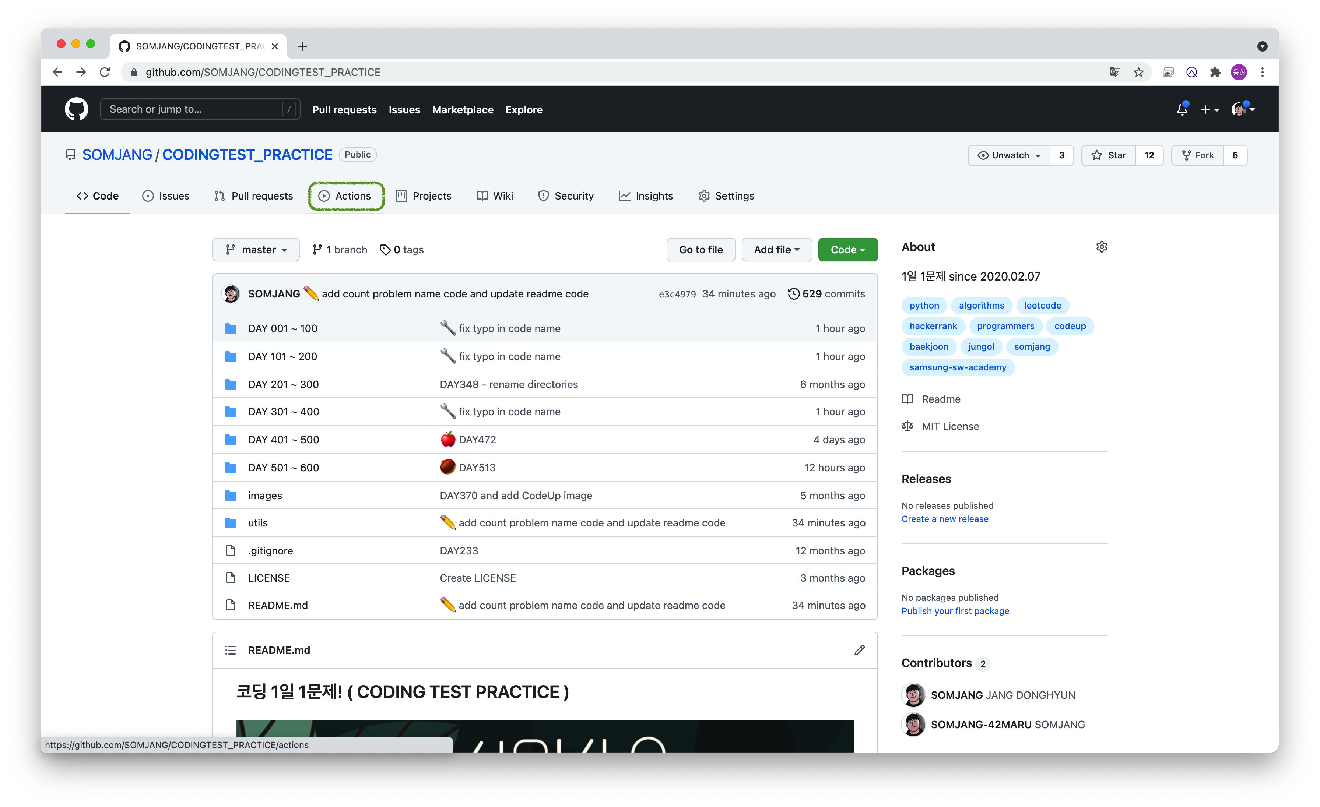Click the cast/media icon in the toolbar

tap(1168, 72)
